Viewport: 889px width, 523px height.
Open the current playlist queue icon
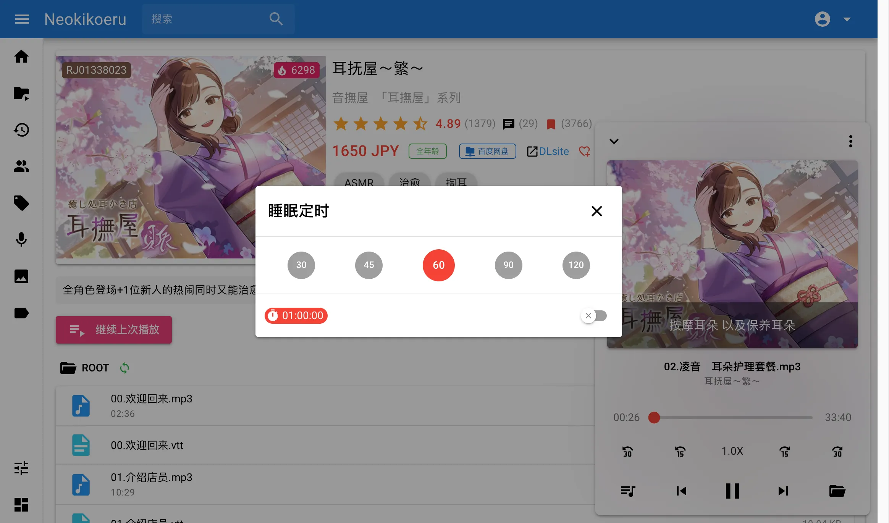pos(627,491)
